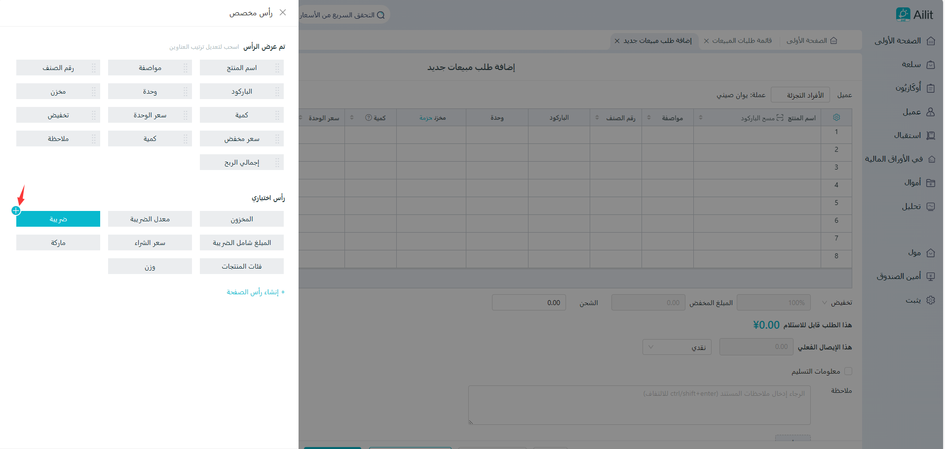Select the وزن optional header chip
The height and width of the screenshot is (449, 945).
pyautogui.click(x=150, y=267)
